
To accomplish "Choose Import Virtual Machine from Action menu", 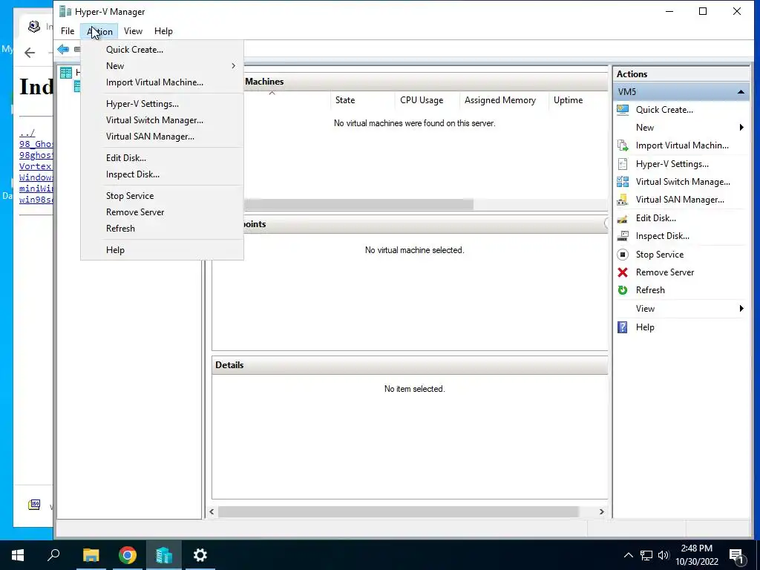I will [x=162, y=82].
